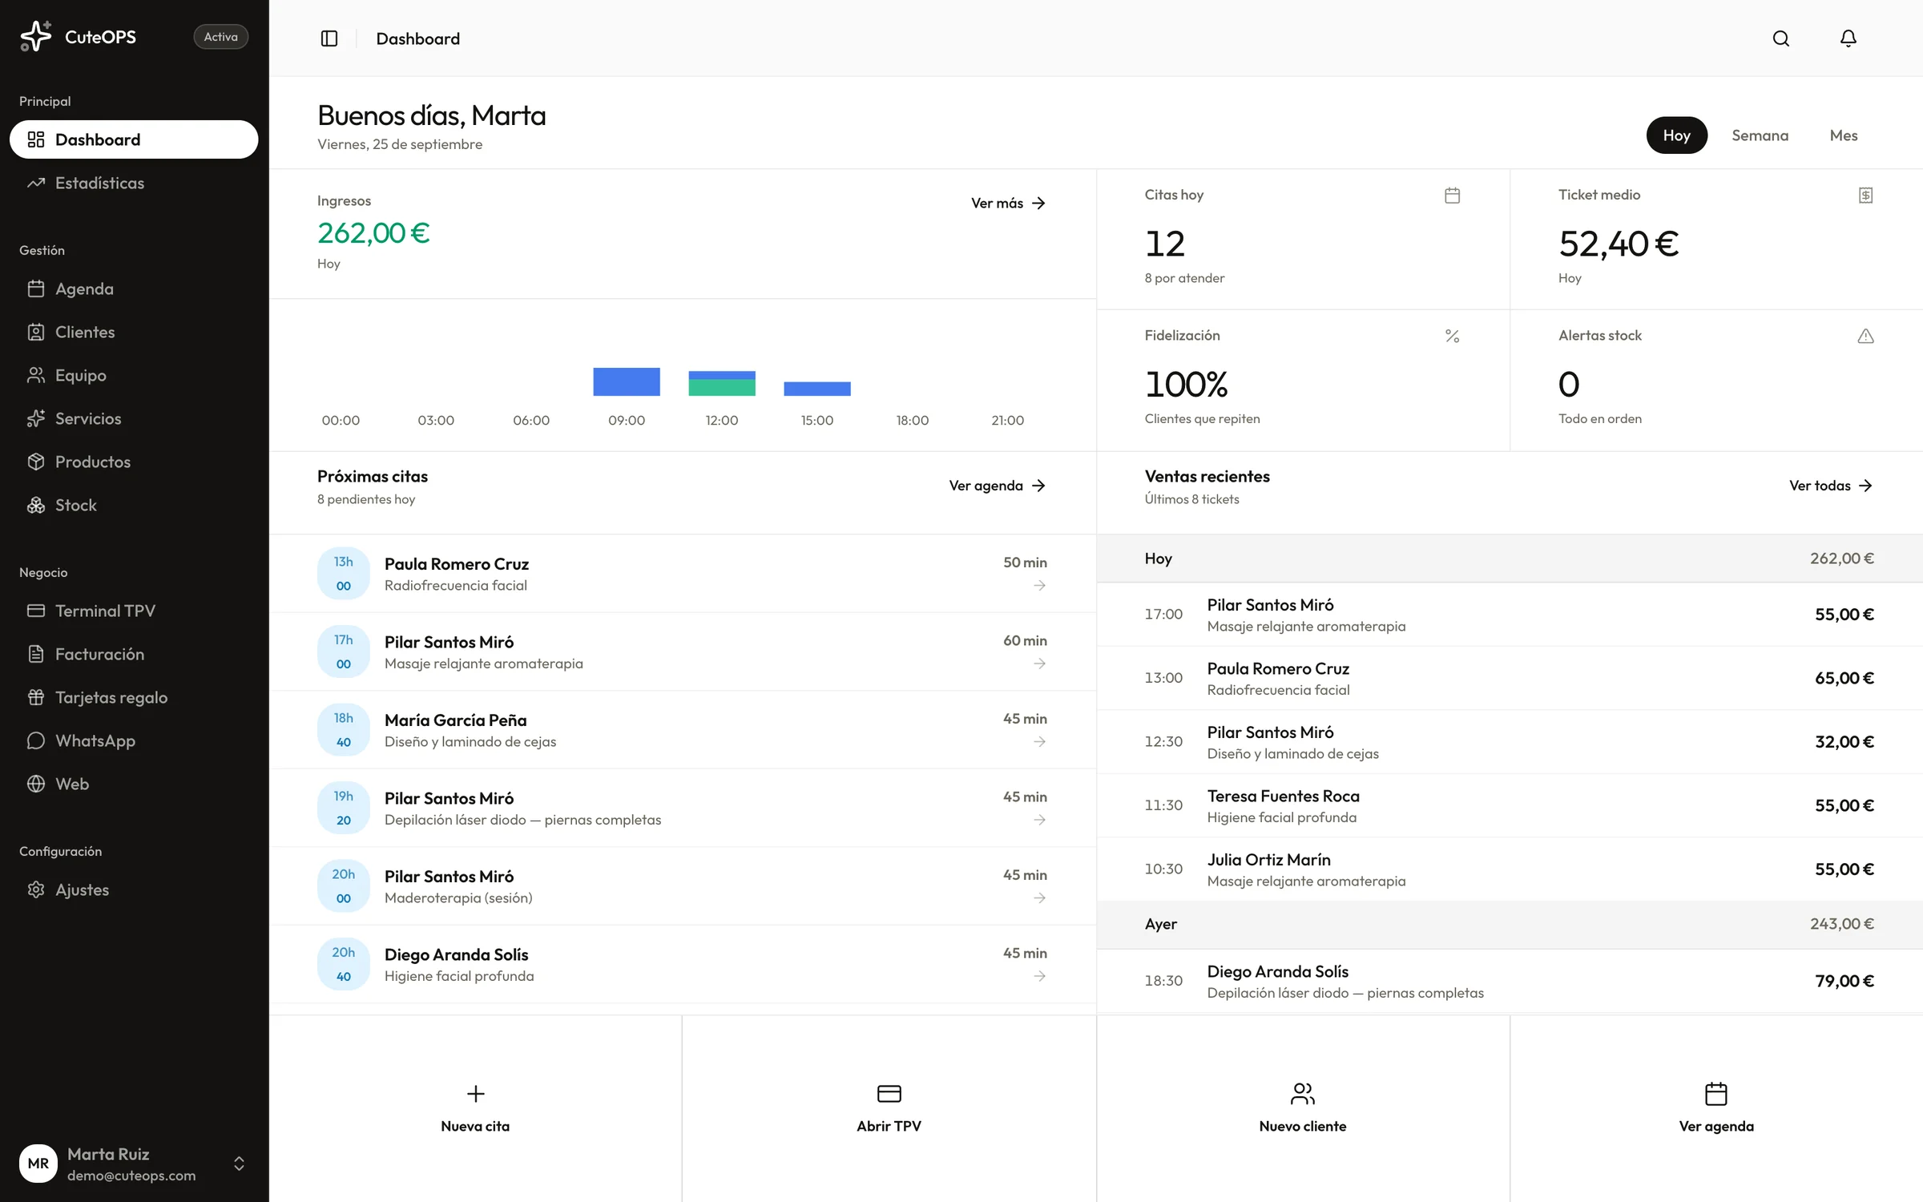This screenshot has height=1202, width=1923.
Task: Open the Maderoterapia (sesión) appointment arrow
Action: point(1039,898)
